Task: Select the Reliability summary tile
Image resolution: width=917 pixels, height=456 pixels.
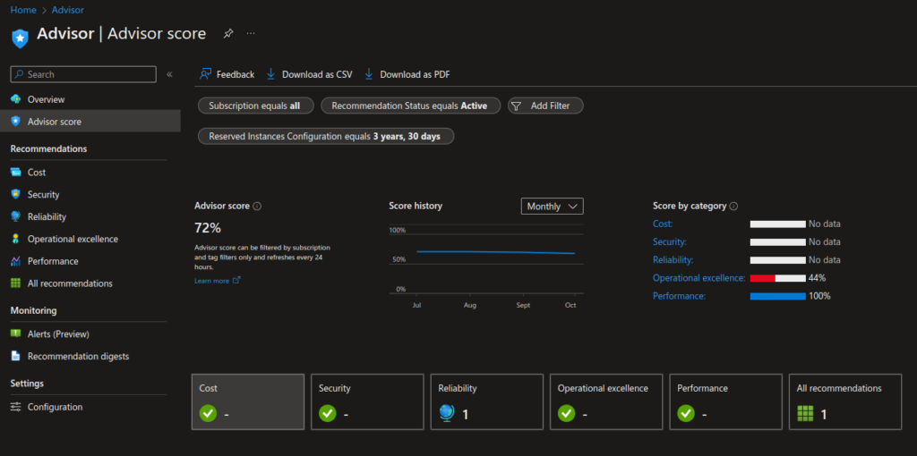Action: pyautogui.click(x=486, y=401)
